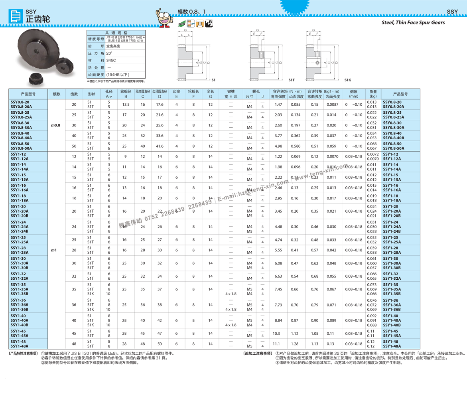Click the gear mascot character pointing up
467x399 pixels.
pos(164,18)
